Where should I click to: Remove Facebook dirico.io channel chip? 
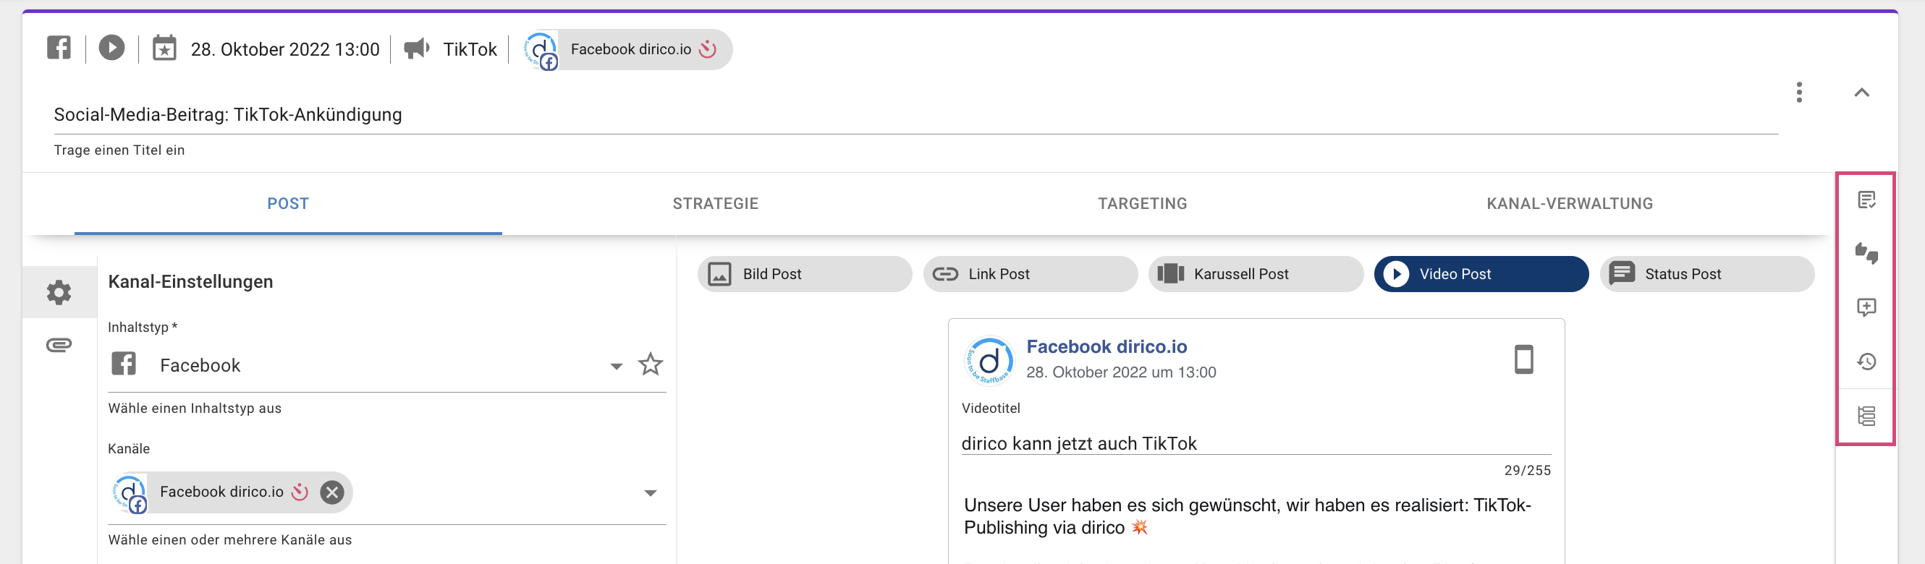(x=331, y=492)
